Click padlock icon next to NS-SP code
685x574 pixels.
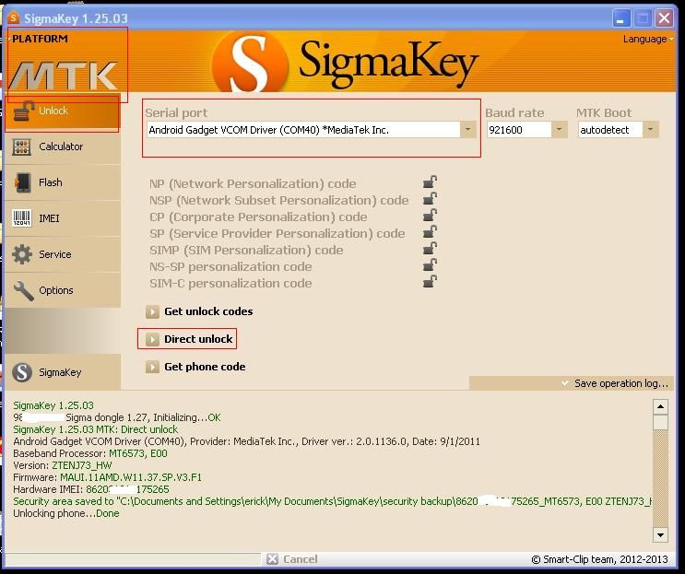[430, 265]
